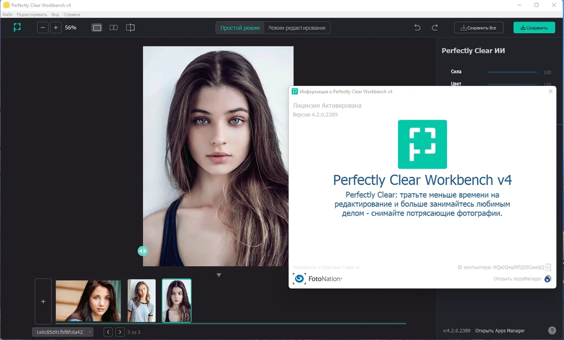
Task: Adjust the Цвет slider
Action: point(513,85)
